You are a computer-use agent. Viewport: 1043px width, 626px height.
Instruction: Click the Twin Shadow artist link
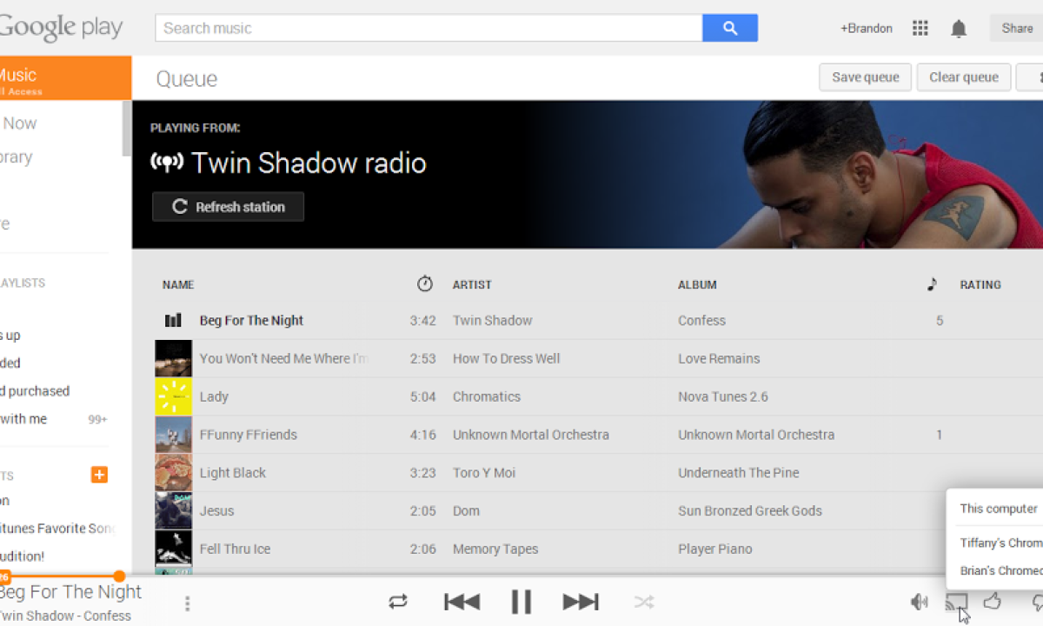coord(493,320)
